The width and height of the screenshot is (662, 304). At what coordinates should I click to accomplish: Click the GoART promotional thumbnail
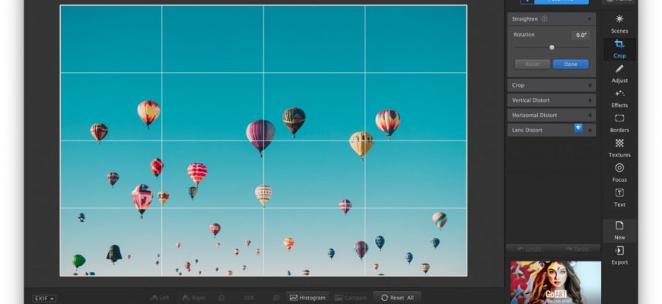click(555, 282)
